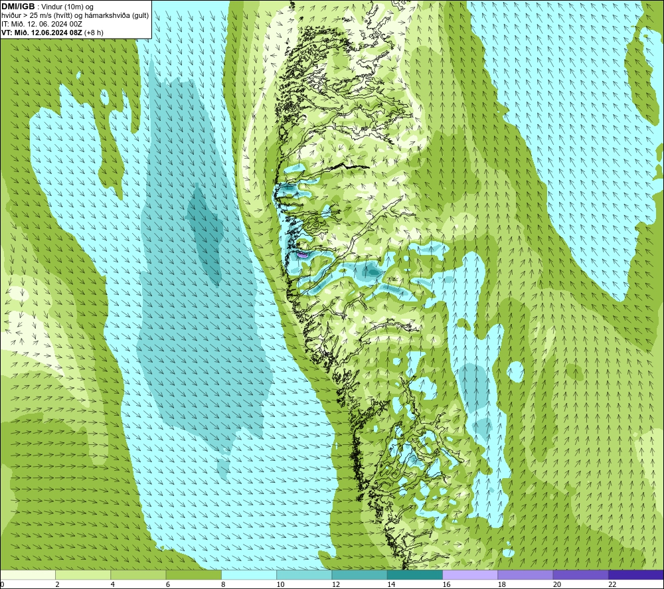Click the scale label "22"
The height and width of the screenshot is (589, 664).
tap(612, 584)
